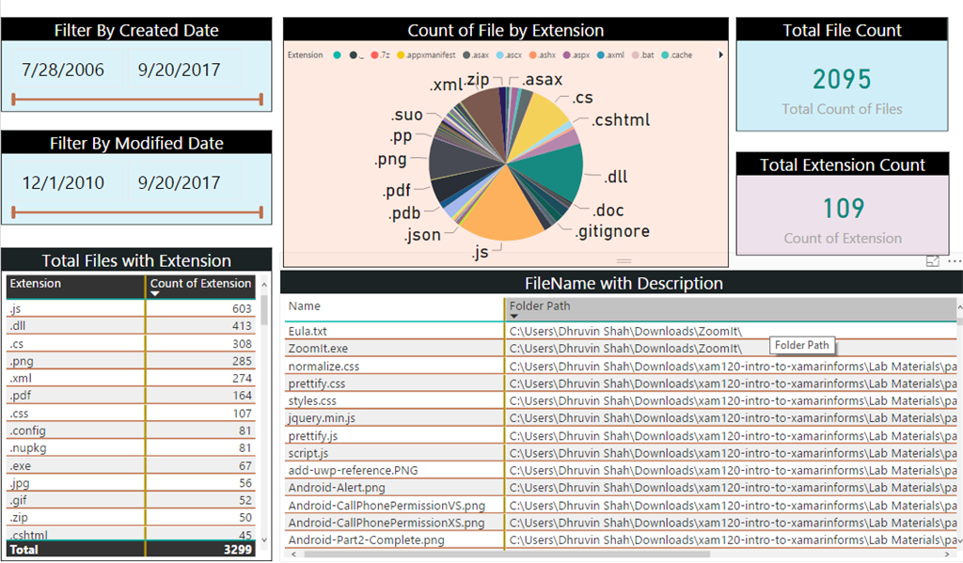Click ZoomIt.exe file name
The height and width of the screenshot is (563, 963).
pos(318,349)
